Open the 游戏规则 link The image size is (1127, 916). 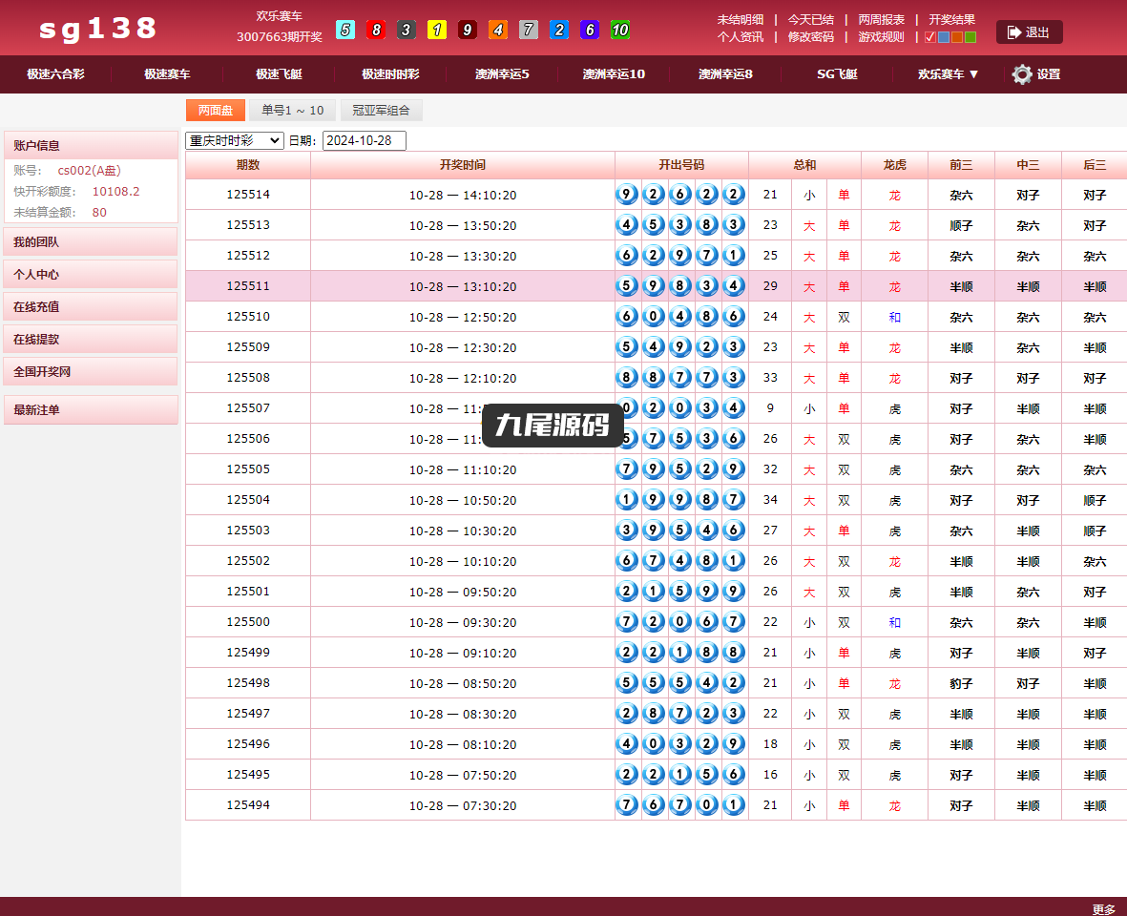881,37
